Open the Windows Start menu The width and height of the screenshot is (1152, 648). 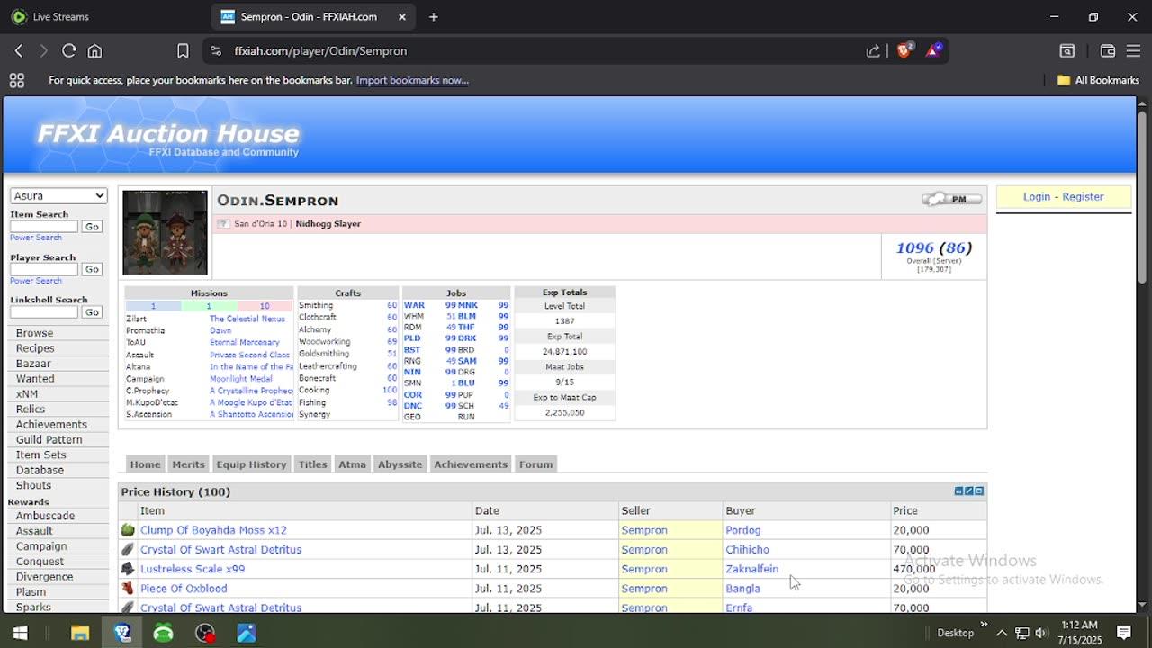point(20,633)
